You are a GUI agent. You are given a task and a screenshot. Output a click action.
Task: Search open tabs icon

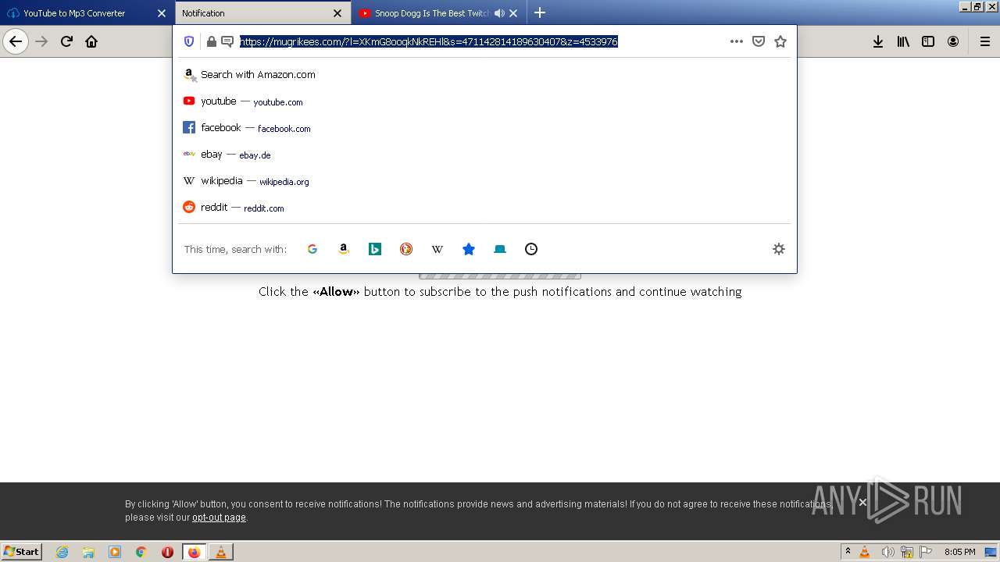(x=500, y=249)
